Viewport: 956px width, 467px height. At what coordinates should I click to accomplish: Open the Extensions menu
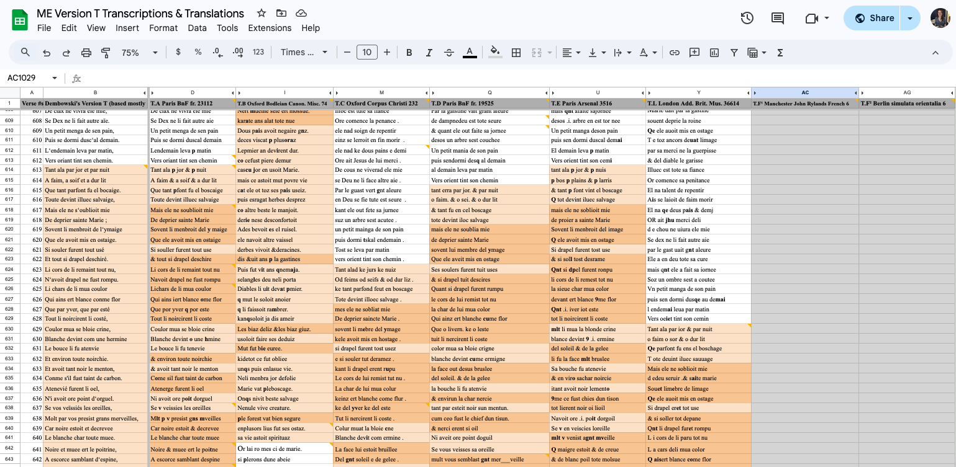click(x=270, y=28)
